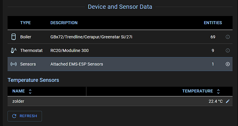Click the zolder sensor name

coord(18,101)
